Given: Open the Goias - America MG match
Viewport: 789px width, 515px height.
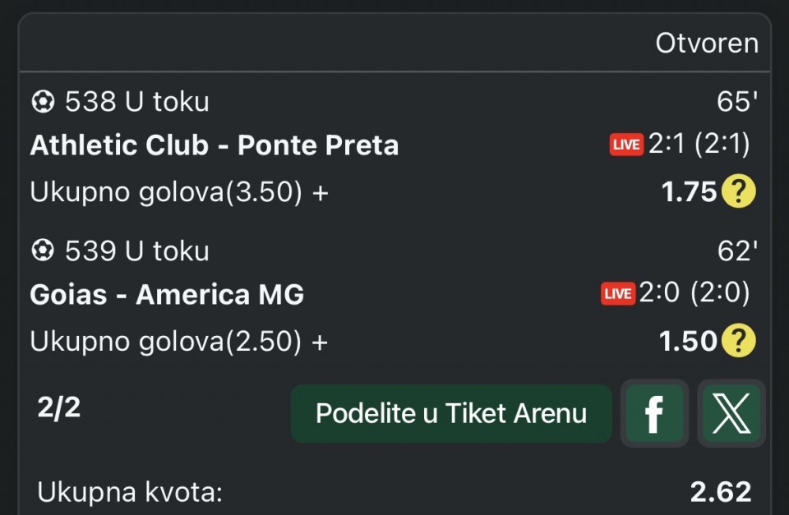Looking at the screenshot, I should tap(167, 294).
